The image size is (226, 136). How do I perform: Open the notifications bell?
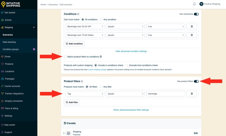(194, 4)
